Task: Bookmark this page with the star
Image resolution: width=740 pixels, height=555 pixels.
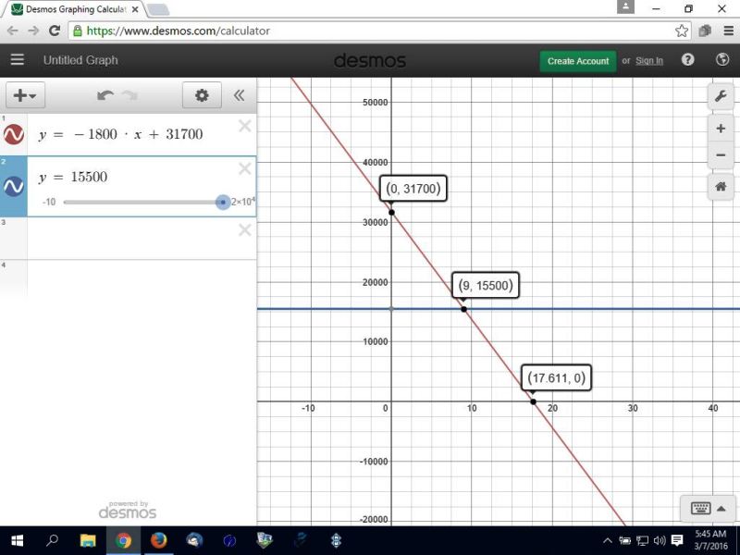Action: [x=682, y=31]
